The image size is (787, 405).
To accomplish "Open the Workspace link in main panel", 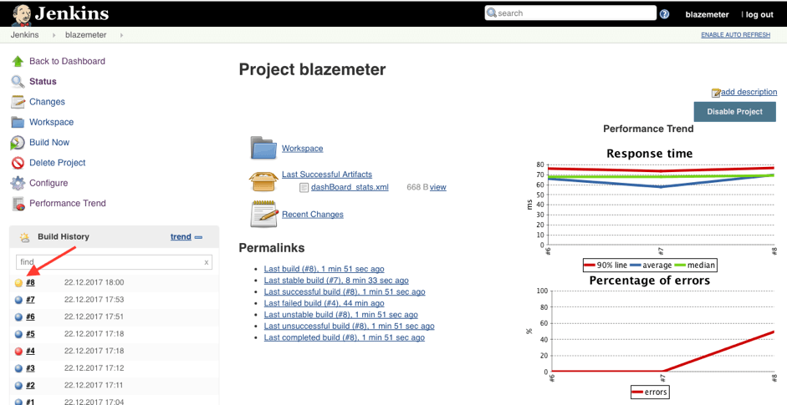I will click(x=302, y=149).
